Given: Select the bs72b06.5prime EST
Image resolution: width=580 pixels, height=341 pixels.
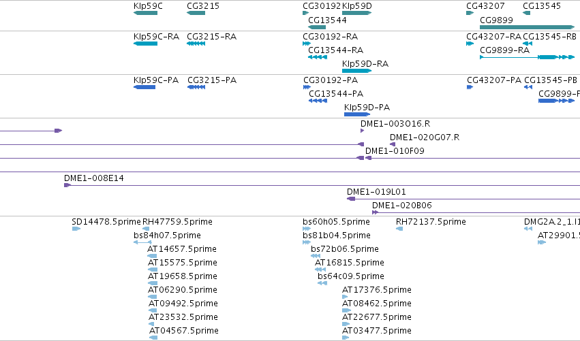Looking at the screenshot, I should pyautogui.click(x=316, y=256).
